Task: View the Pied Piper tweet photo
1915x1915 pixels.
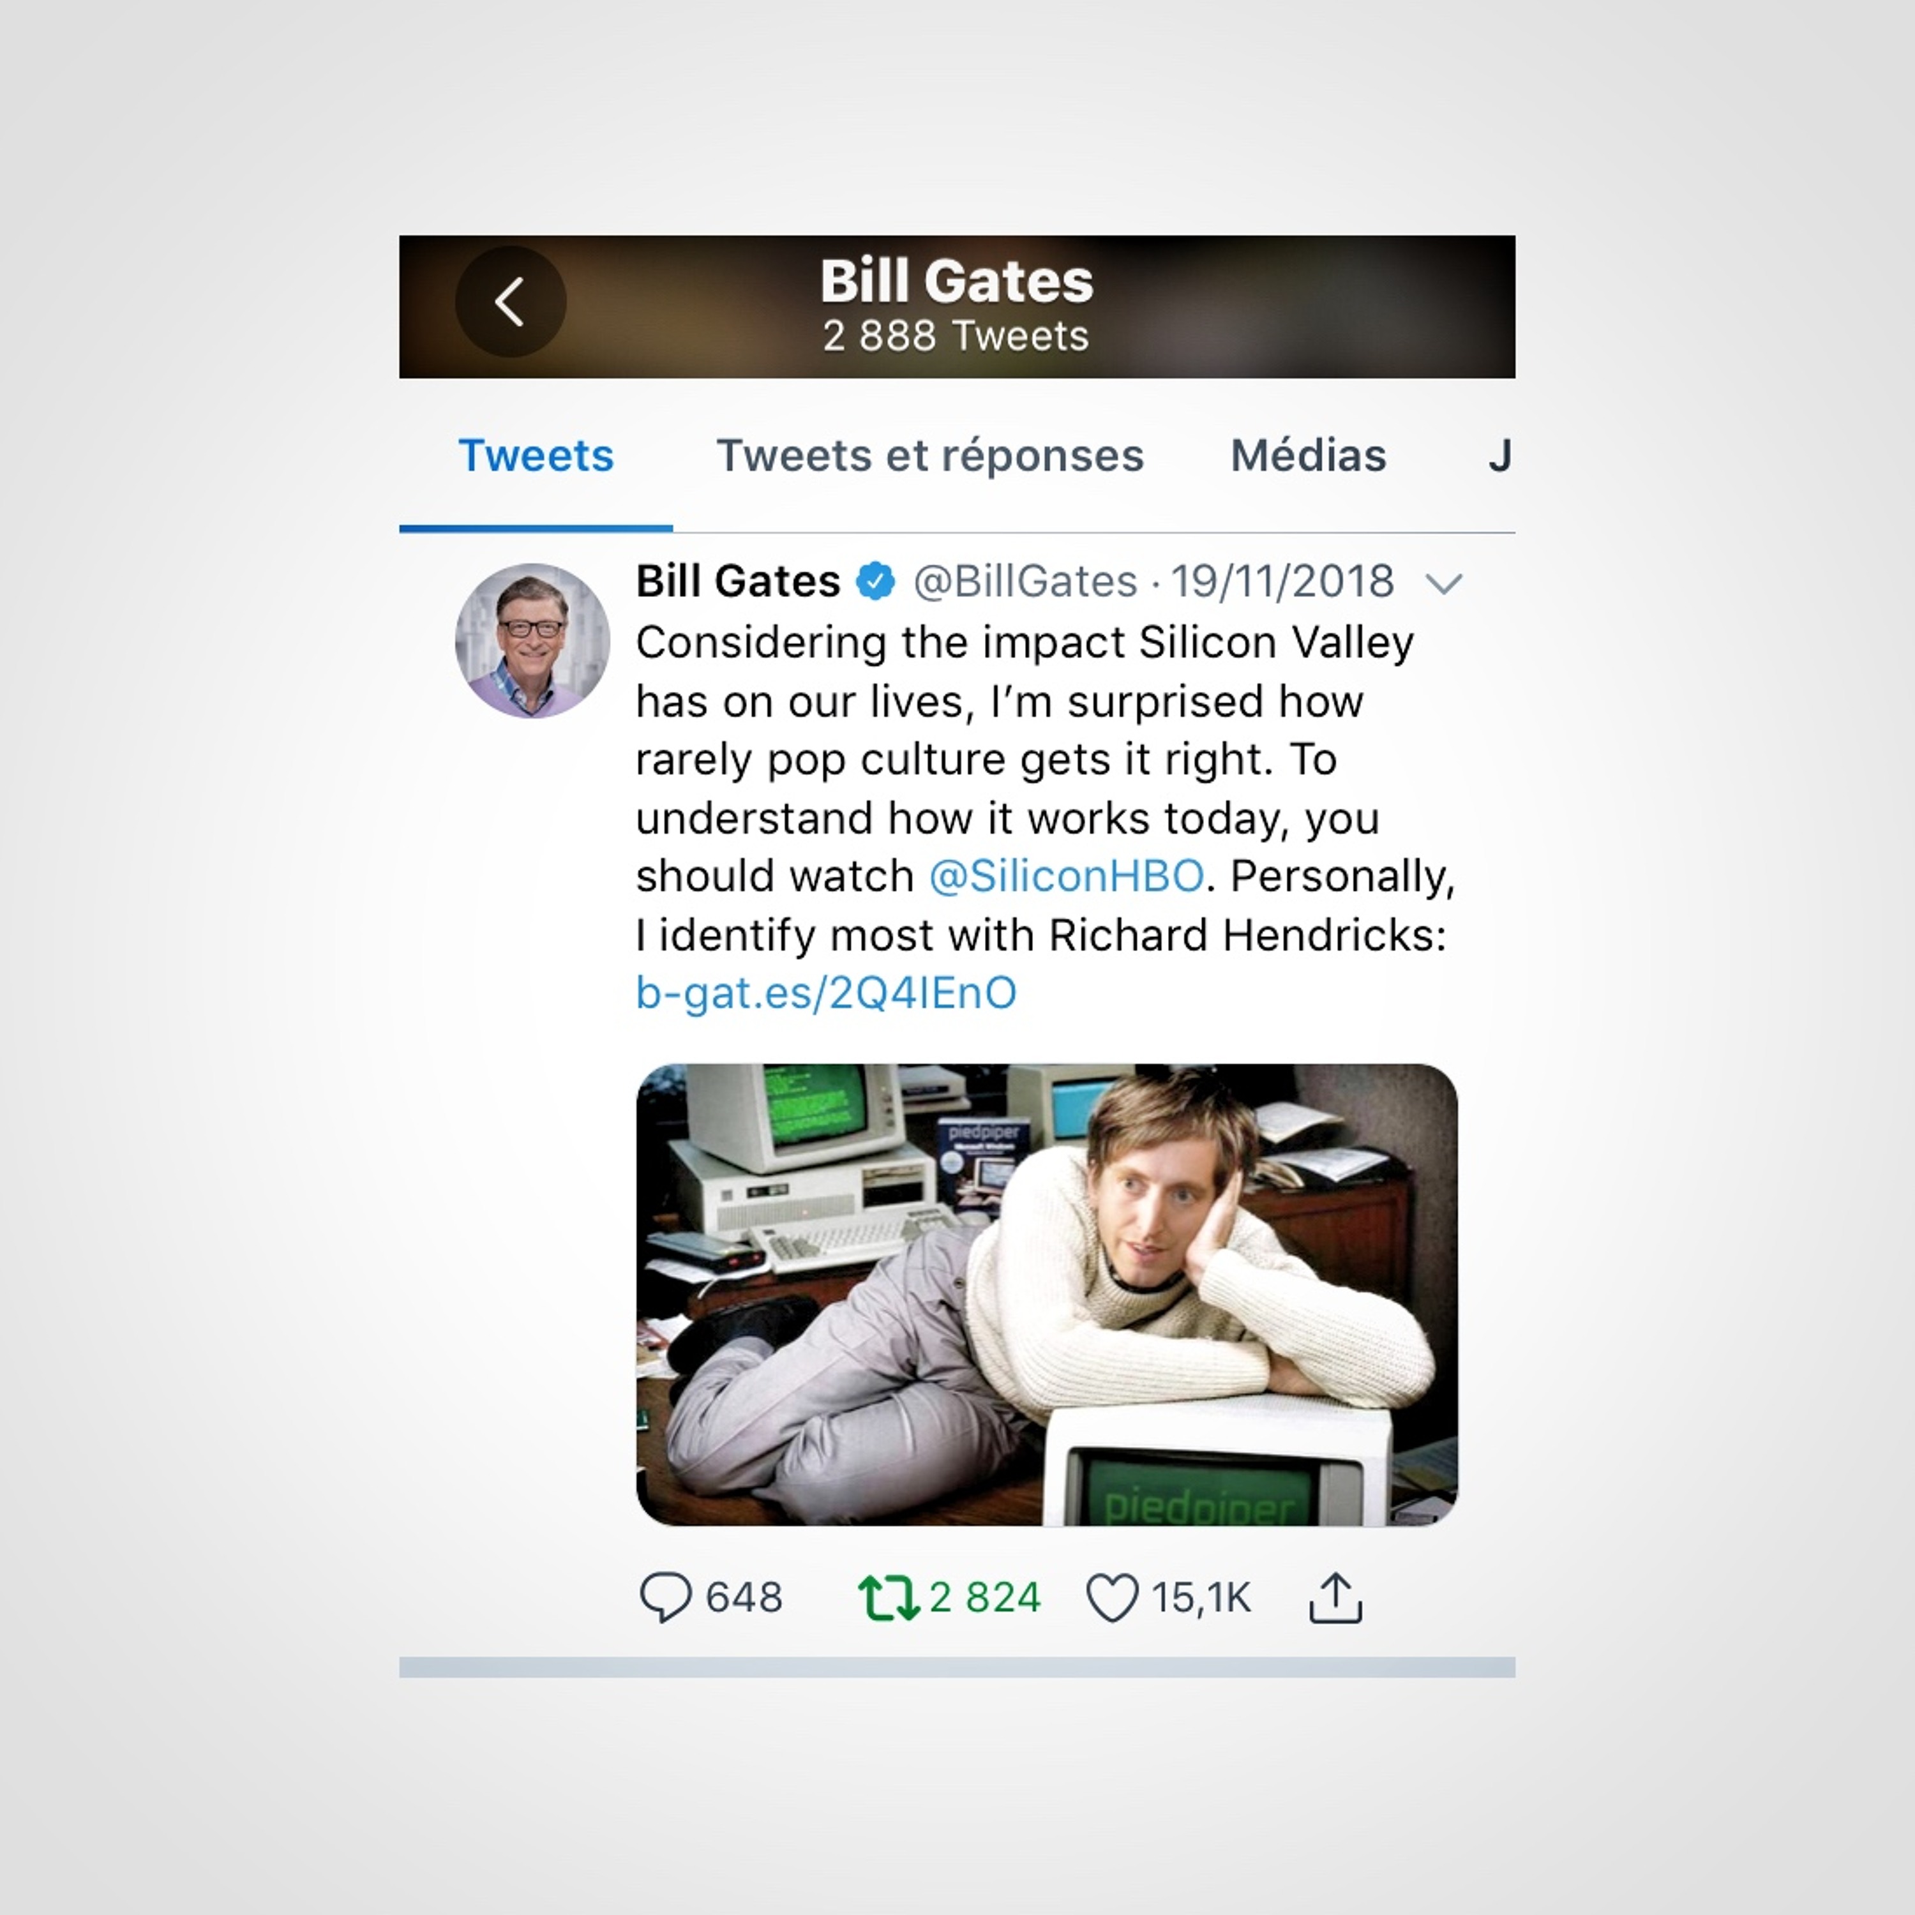Action: click(1047, 1295)
